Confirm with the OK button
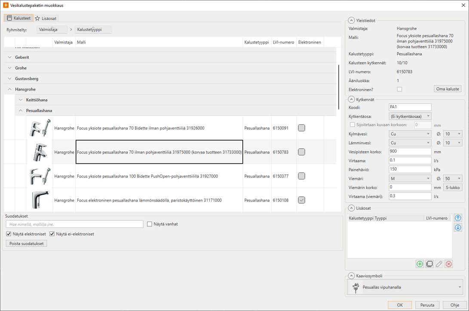Image resolution: width=469 pixels, height=311 pixels. [x=400, y=305]
